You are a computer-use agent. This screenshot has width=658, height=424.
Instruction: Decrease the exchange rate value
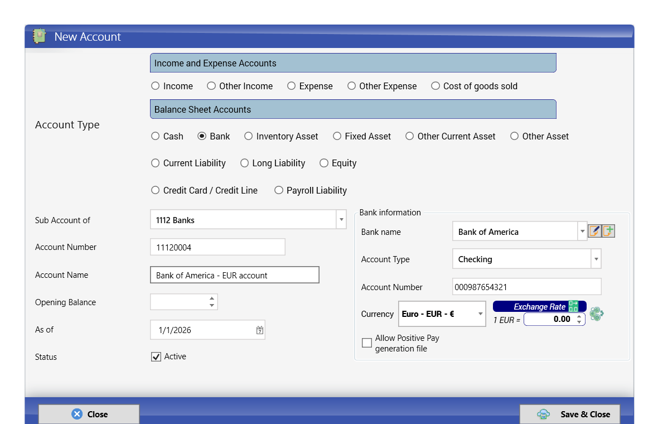point(579,322)
